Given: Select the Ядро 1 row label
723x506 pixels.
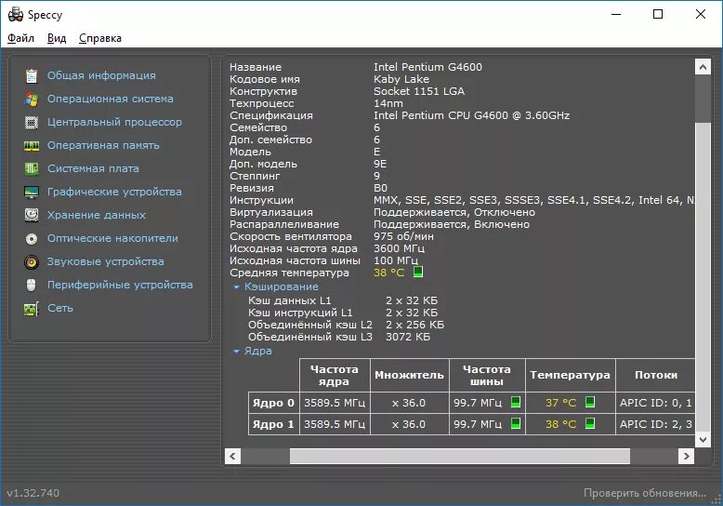Looking at the screenshot, I should (273, 424).
